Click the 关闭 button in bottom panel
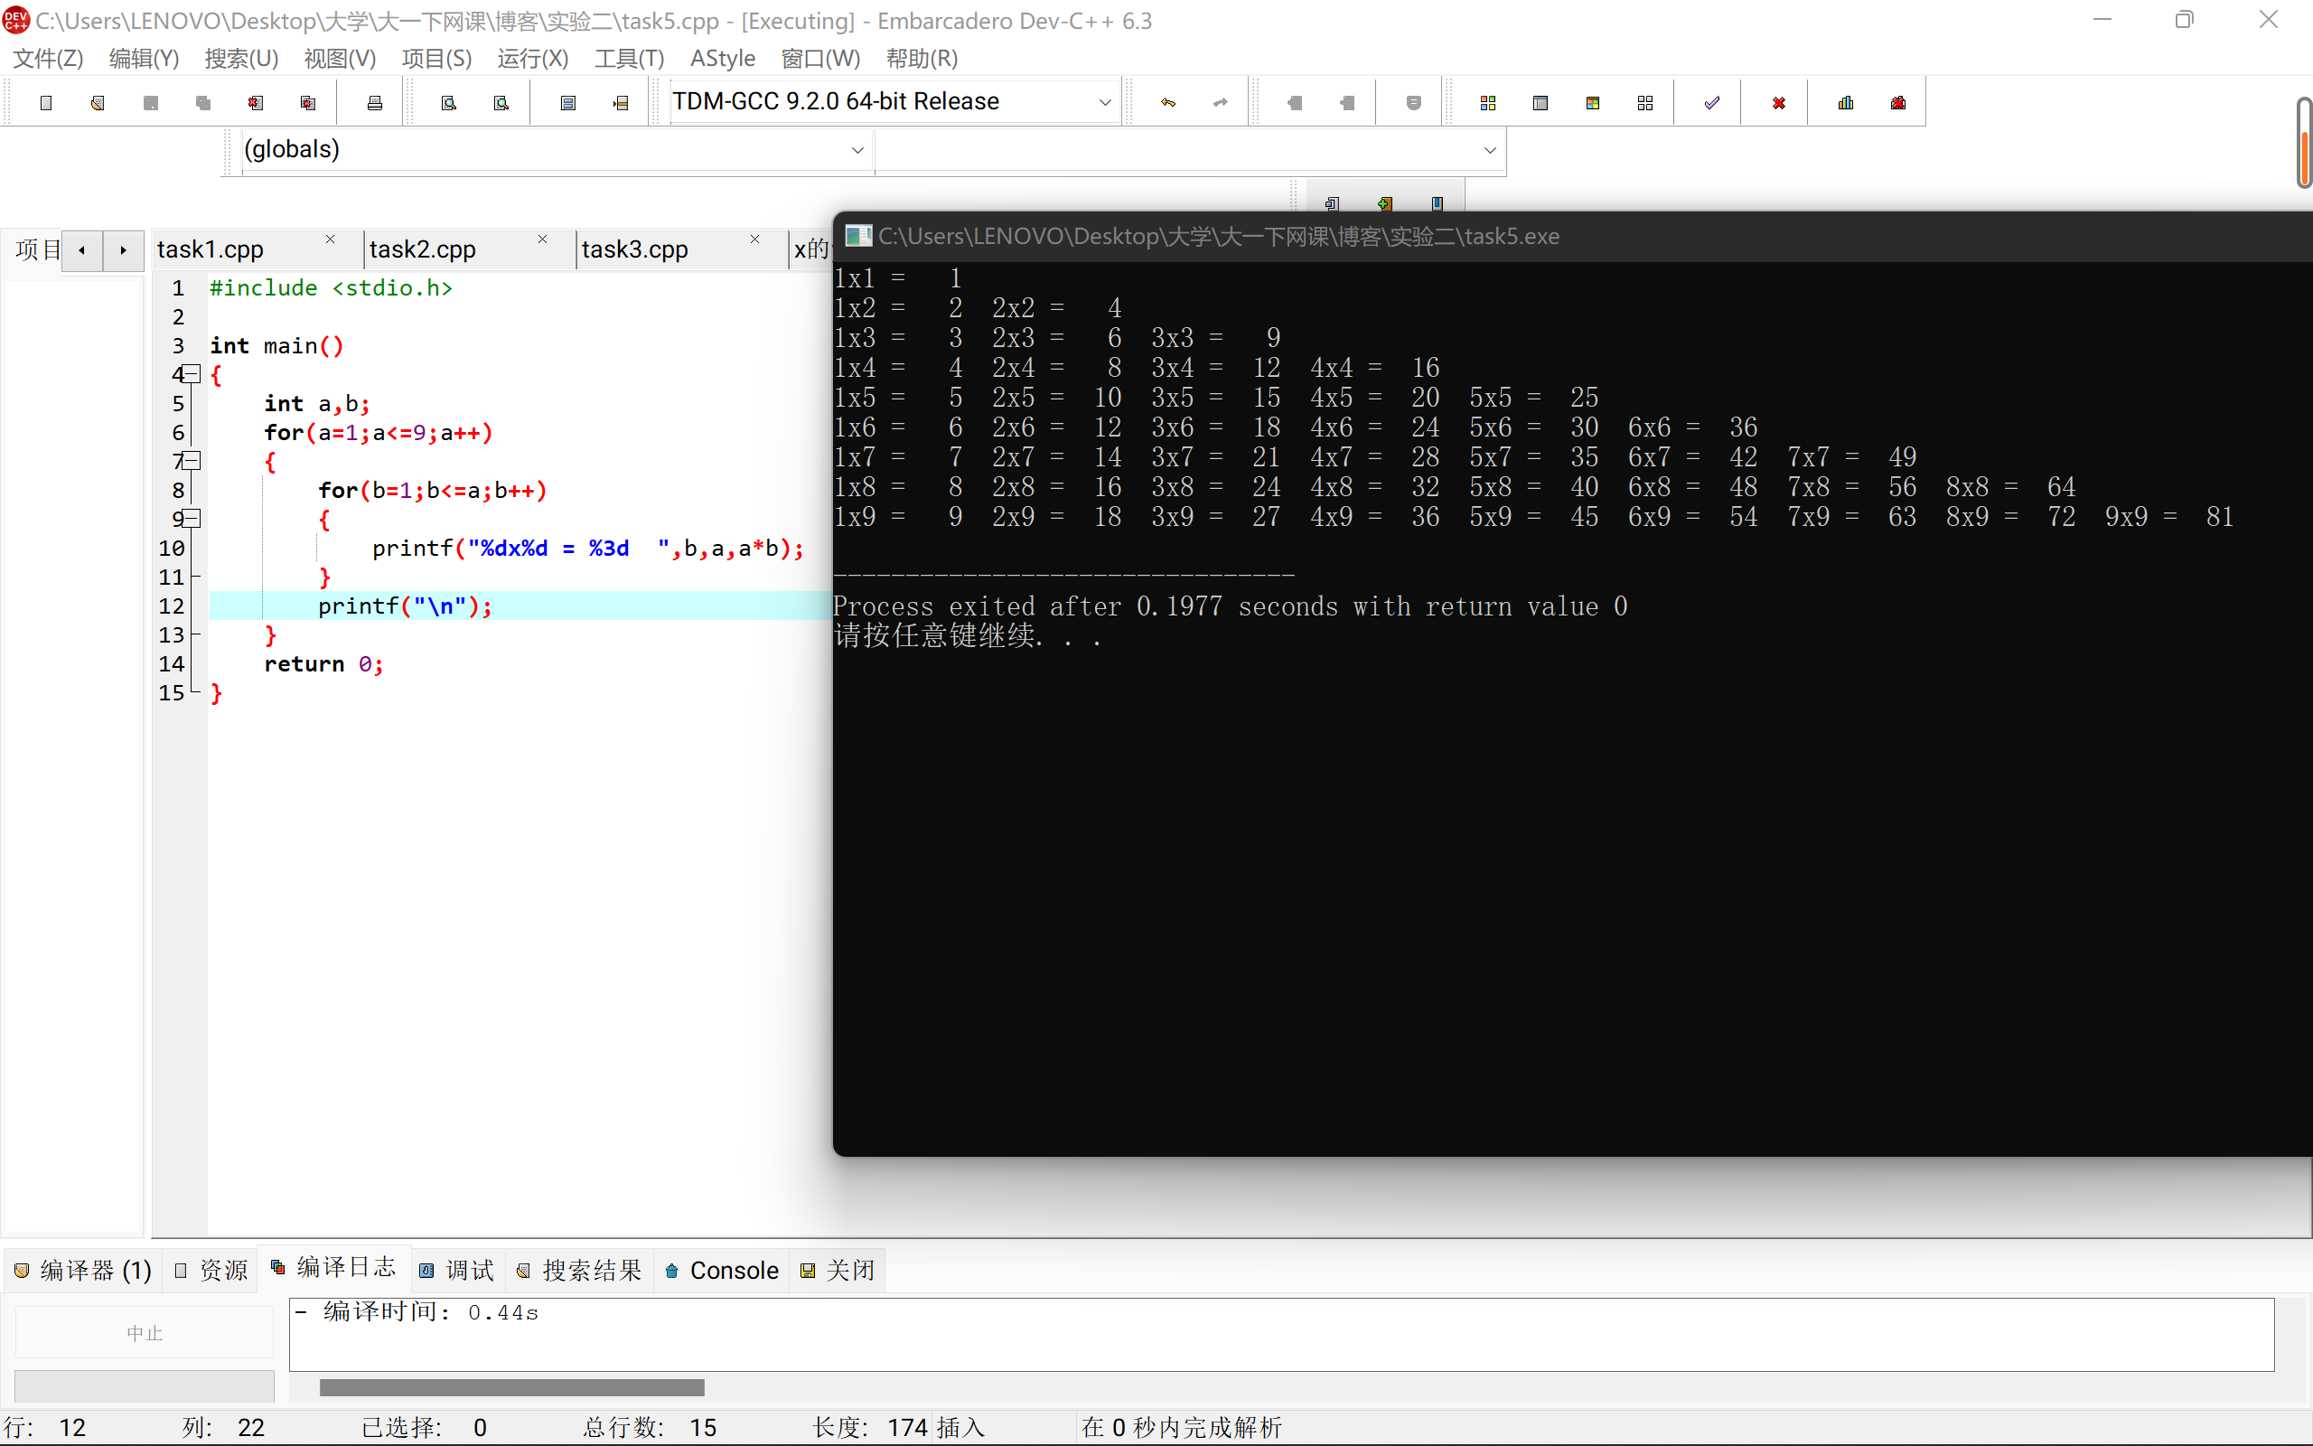 tap(838, 1270)
